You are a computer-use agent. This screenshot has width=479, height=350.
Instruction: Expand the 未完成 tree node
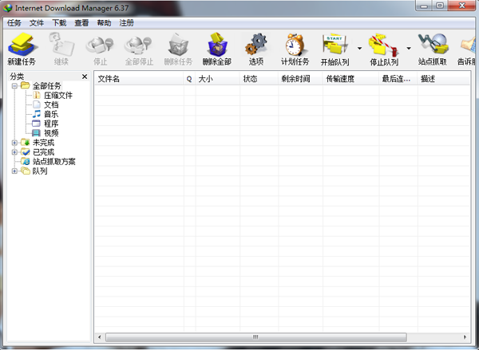[x=14, y=143]
